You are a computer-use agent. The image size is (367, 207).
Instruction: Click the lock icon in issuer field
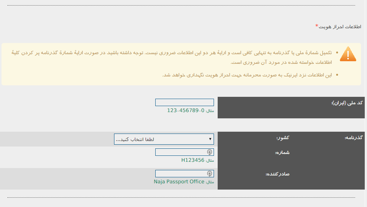210,174
